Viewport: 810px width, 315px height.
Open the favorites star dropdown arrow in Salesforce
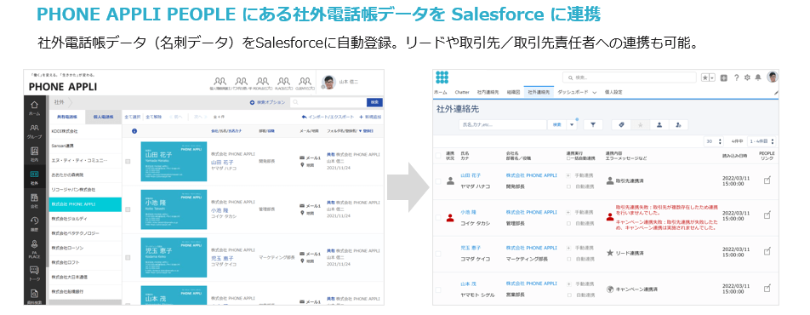(712, 77)
